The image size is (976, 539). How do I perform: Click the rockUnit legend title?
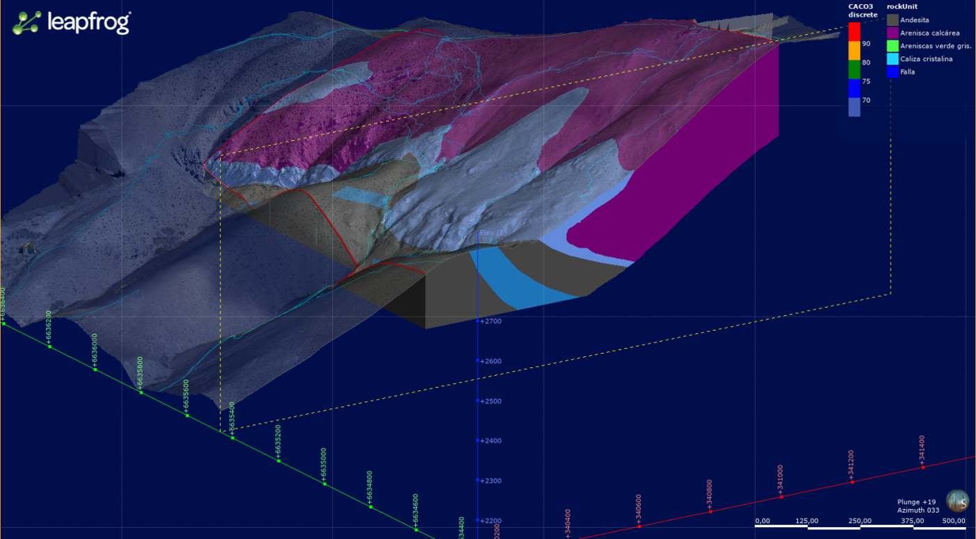click(902, 7)
